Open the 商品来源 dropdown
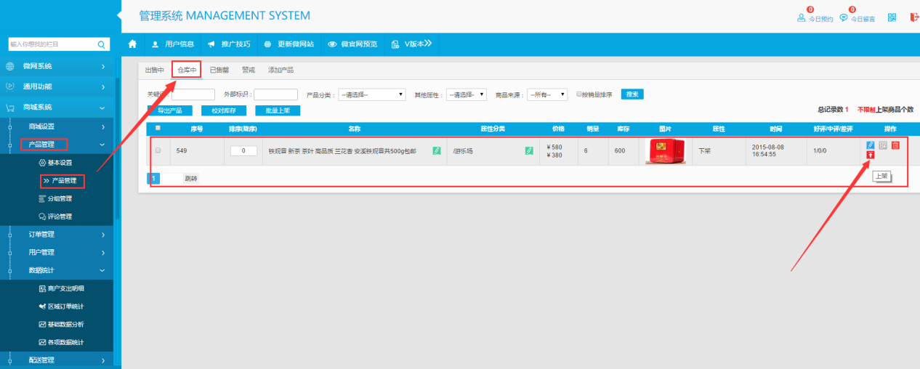 coord(548,95)
